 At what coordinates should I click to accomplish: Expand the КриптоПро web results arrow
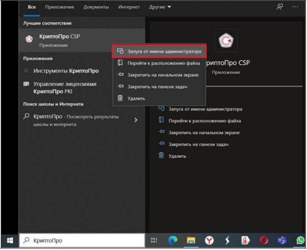[136, 120]
